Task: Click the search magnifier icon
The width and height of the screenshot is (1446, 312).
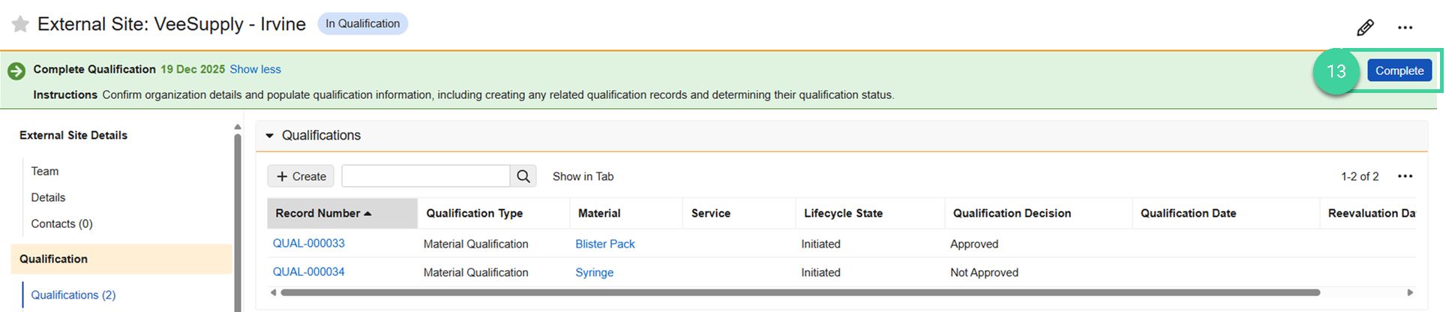Action: [x=523, y=176]
